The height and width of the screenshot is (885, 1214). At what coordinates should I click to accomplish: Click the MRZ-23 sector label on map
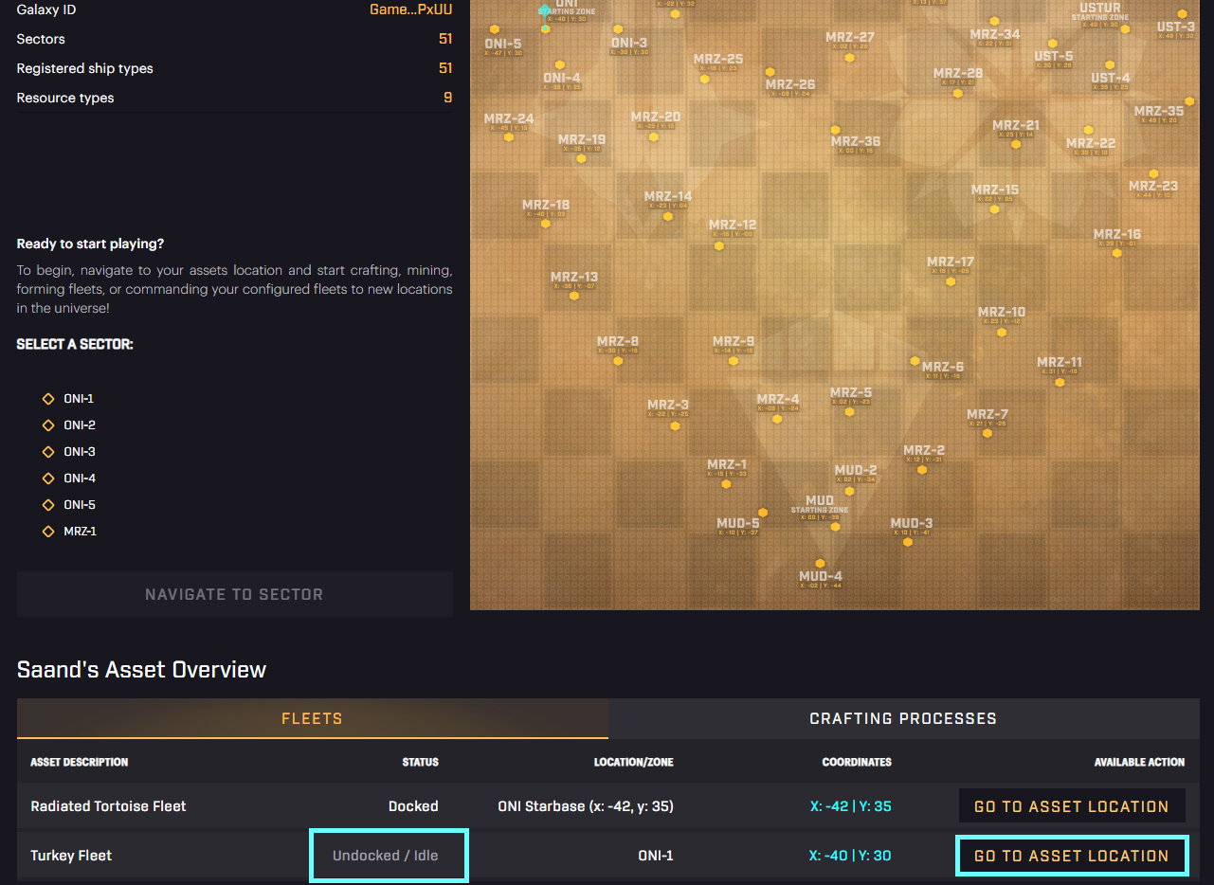pyautogui.click(x=1153, y=186)
